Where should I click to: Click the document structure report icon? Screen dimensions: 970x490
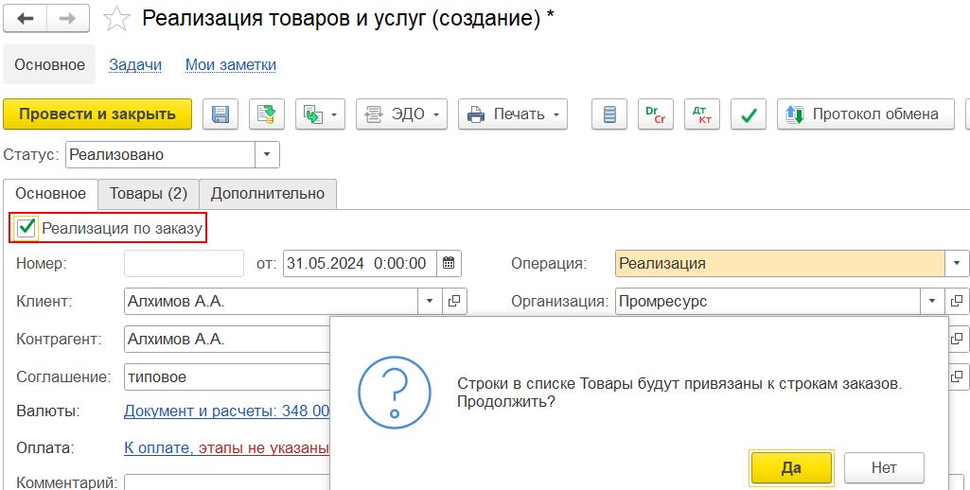pos(609,114)
